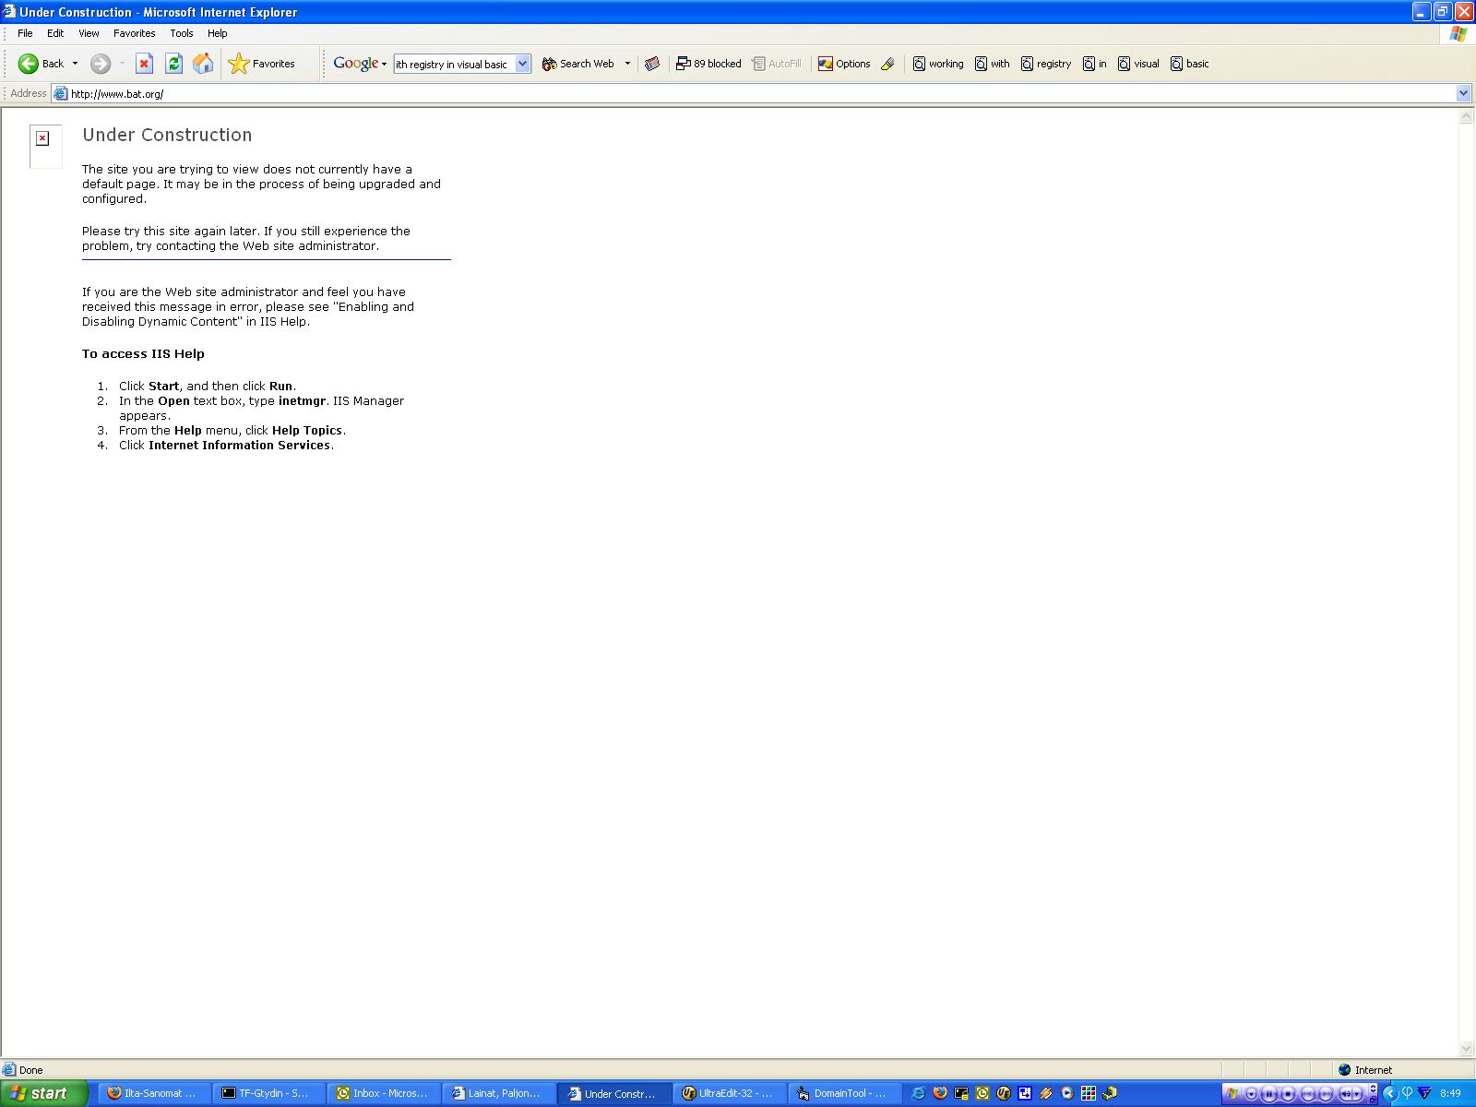The width and height of the screenshot is (1476, 1107).
Task: Launch Firefox from the quick launch bar
Action: coord(940,1093)
